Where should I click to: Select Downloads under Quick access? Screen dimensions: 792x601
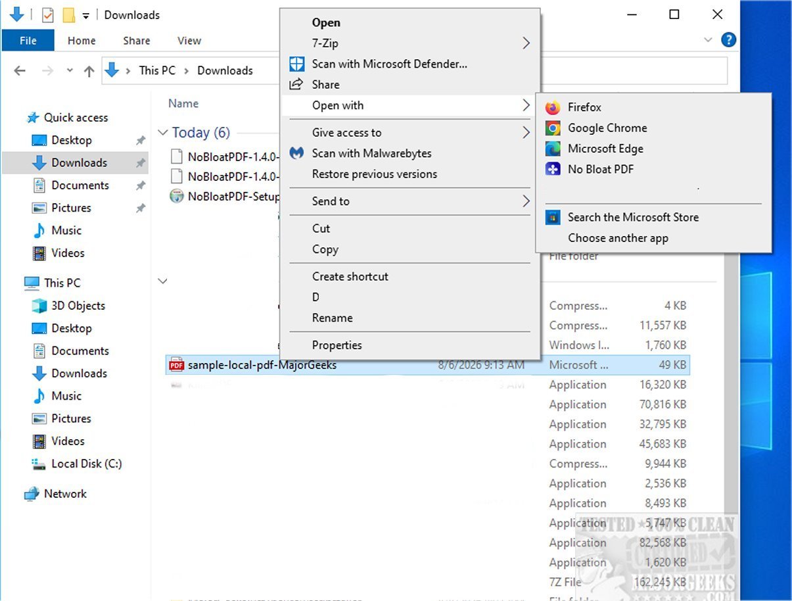[x=79, y=162]
